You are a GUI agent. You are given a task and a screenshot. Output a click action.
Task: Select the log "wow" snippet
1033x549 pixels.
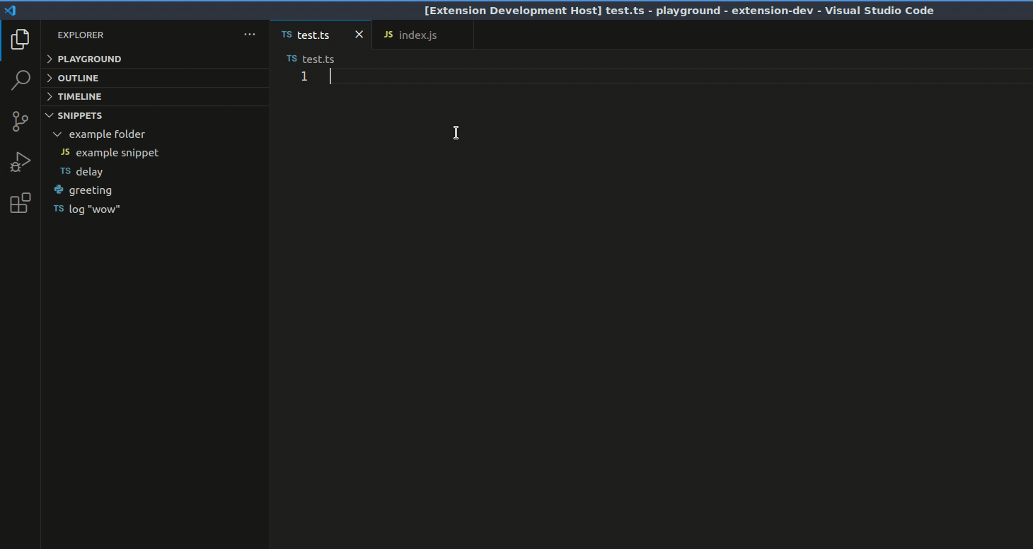tap(94, 209)
